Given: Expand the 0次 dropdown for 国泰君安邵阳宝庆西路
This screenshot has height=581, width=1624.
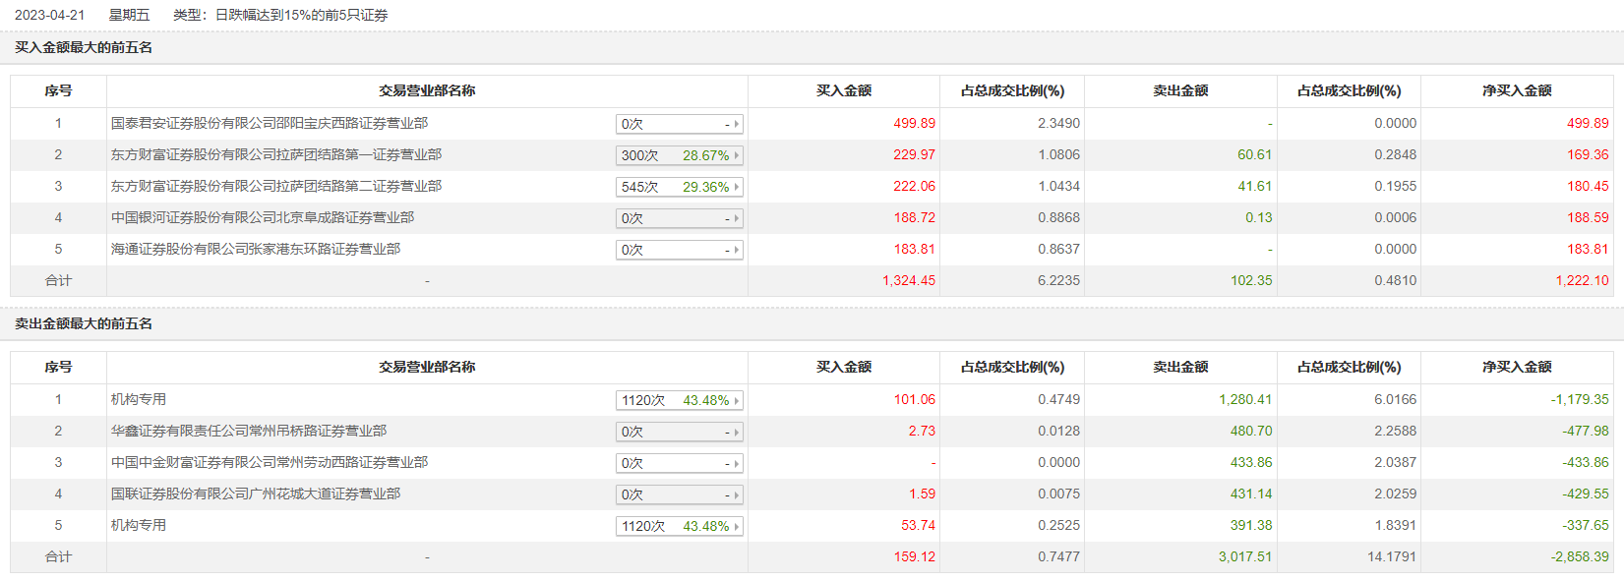Looking at the screenshot, I should [x=679, y=124].
